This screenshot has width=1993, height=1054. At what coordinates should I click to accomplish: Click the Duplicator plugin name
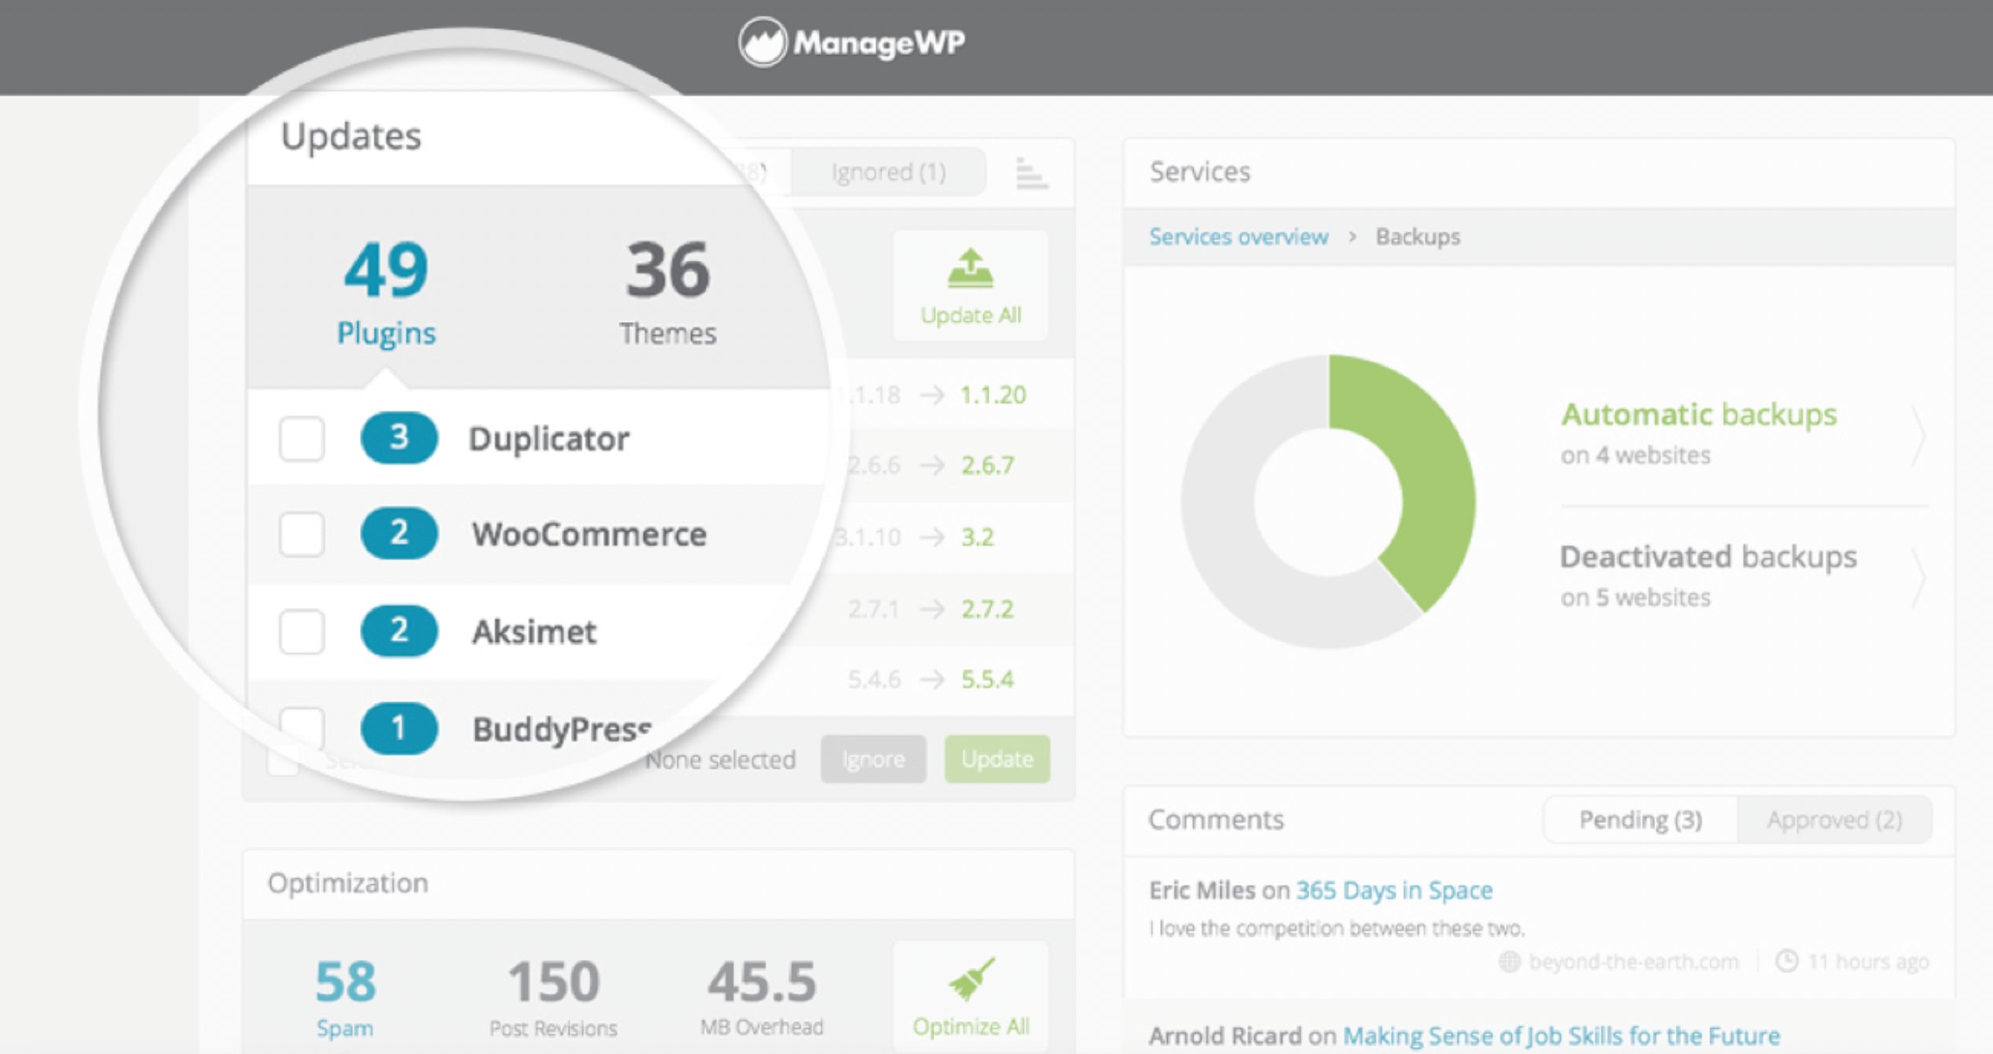click(549, 438)
